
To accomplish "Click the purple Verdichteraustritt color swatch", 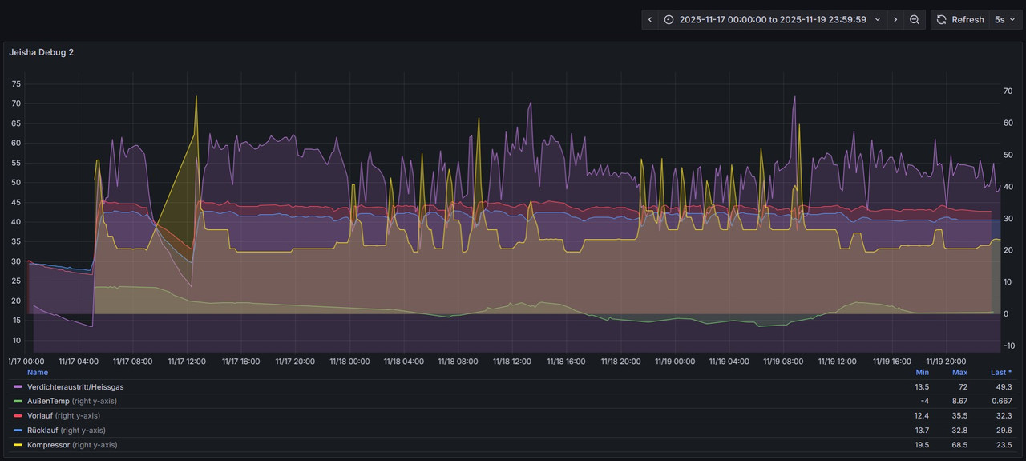I will coord(18,387).
